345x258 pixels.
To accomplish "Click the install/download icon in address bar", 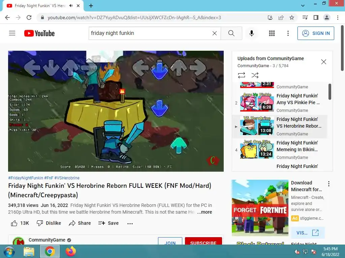I will [270, 17].
